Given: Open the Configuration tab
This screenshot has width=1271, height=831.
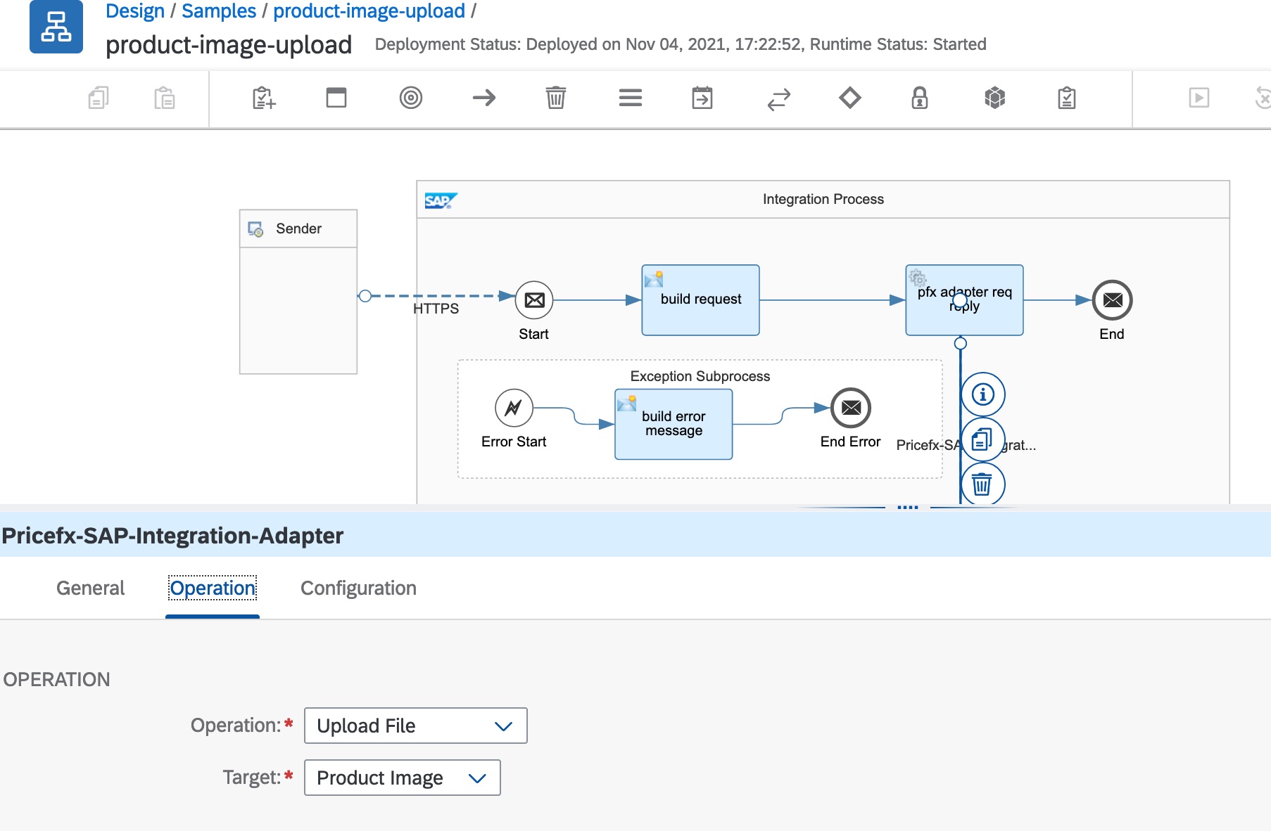Looking at the screenshot, I should [358, 588].
